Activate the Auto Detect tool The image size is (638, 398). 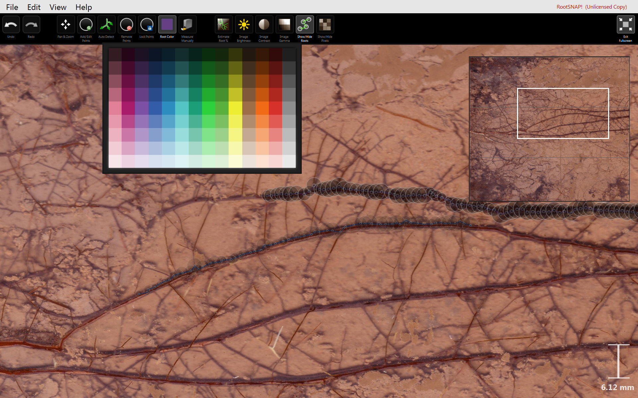click(106, 25)
